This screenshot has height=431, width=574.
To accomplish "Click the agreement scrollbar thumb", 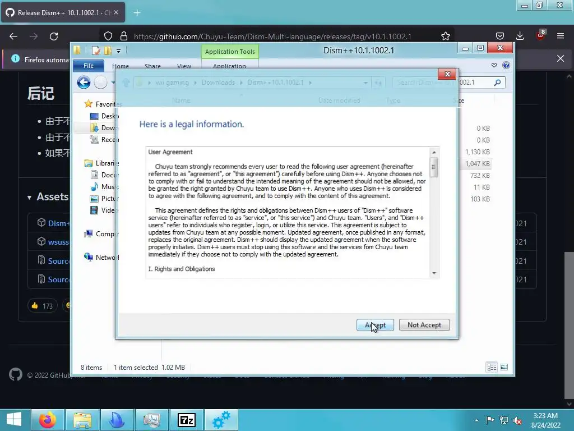I will point(434,167).
